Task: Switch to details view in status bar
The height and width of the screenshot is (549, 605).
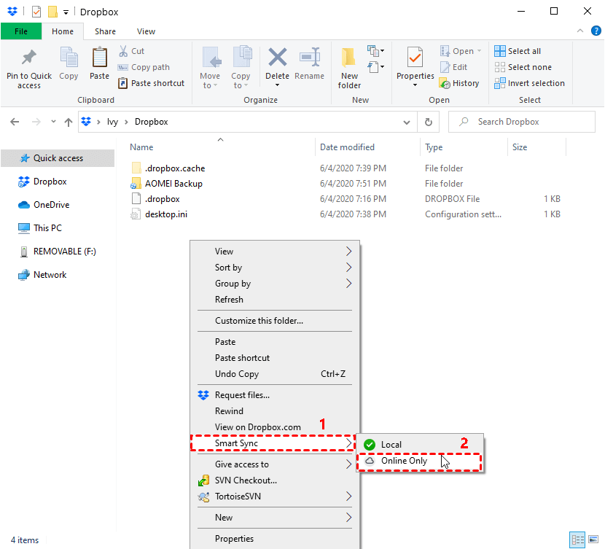Action: pyautogui.click(x=579, y=540)
